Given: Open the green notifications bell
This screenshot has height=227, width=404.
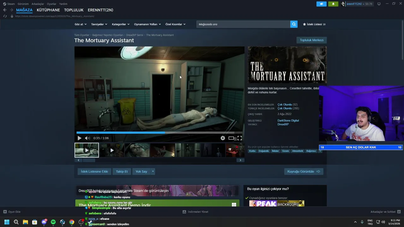Looking at the screenshot, I should 333,4.
